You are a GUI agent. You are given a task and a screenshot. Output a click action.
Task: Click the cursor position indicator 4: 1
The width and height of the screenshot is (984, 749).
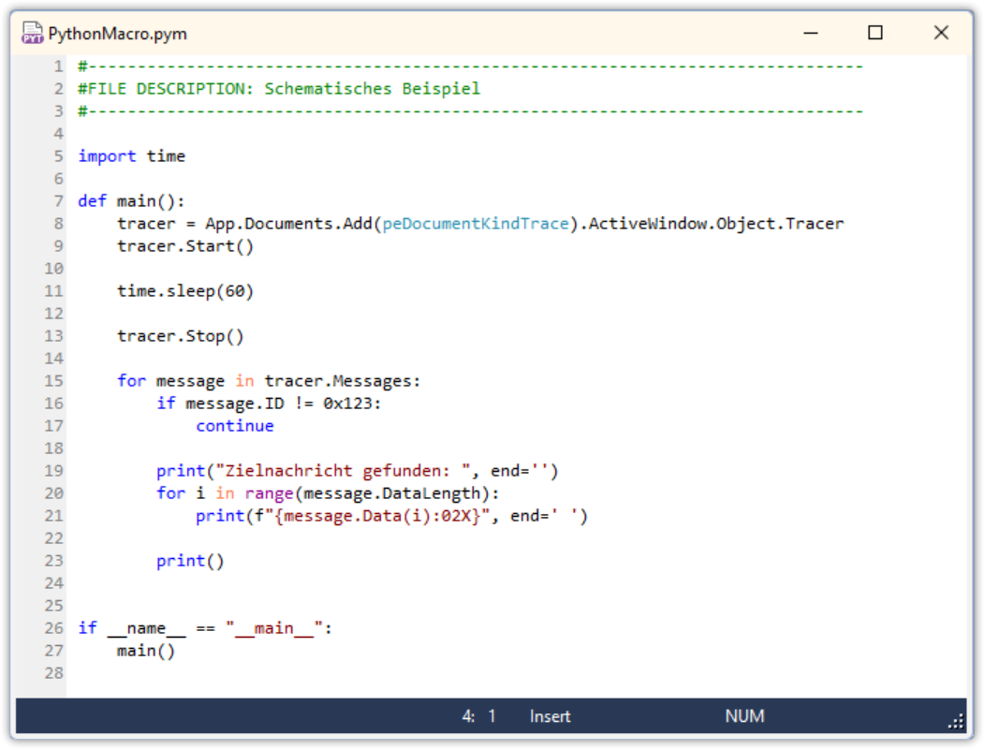(478, 716)
